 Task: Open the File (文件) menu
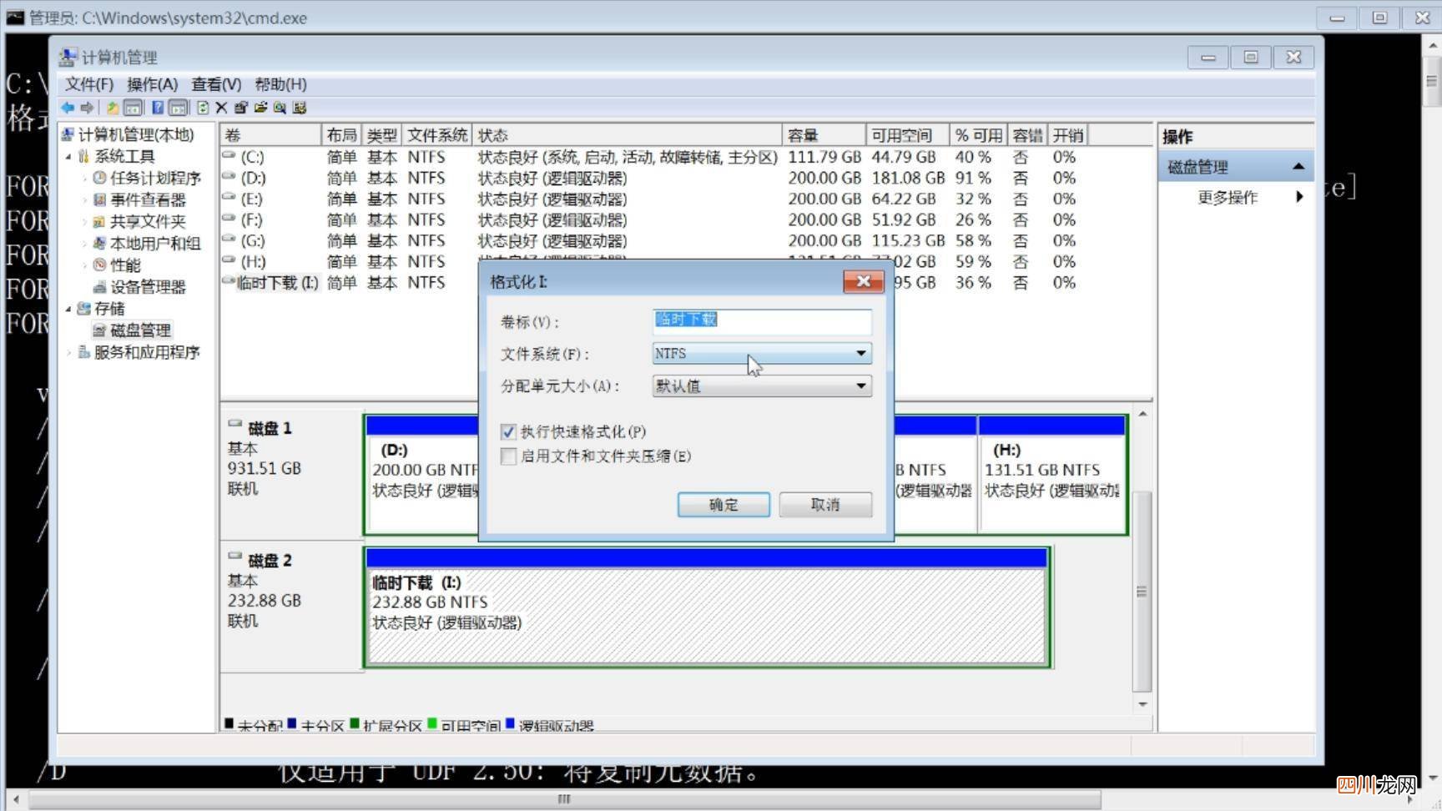point(89,84)
